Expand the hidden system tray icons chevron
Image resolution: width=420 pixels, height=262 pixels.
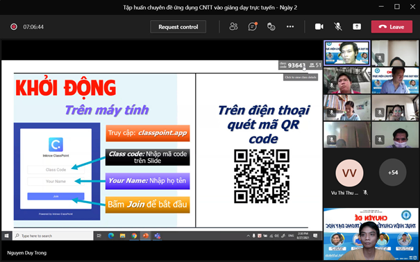point(248,236)
